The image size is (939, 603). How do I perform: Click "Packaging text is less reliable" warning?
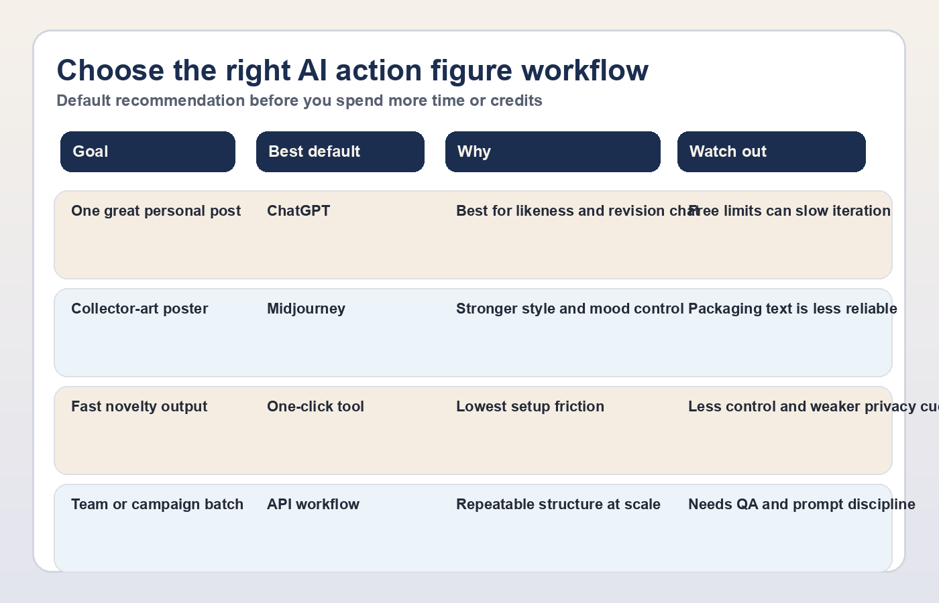coord(793,309)
